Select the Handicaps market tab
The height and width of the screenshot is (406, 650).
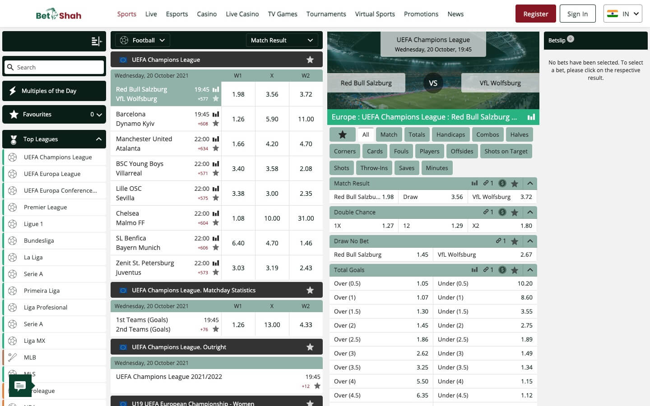(450, 134)
